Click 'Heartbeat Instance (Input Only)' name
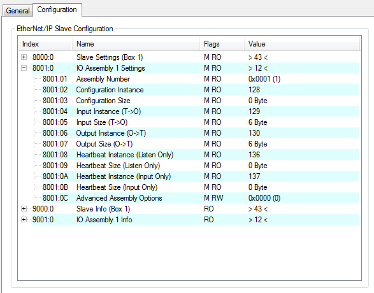 coord(124,176)
